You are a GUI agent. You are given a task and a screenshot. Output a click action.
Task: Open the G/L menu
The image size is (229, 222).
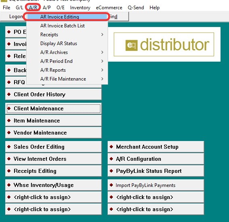(19, 8)
